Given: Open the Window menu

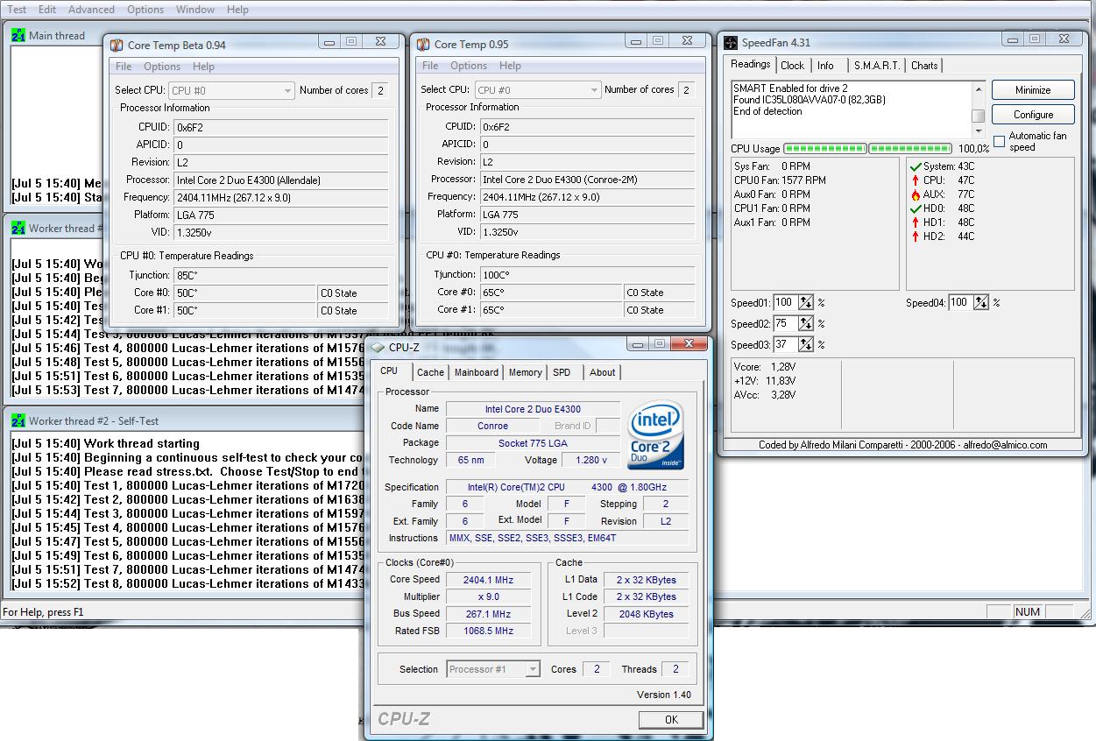Looking at the screenshot, I should [195, 10].
